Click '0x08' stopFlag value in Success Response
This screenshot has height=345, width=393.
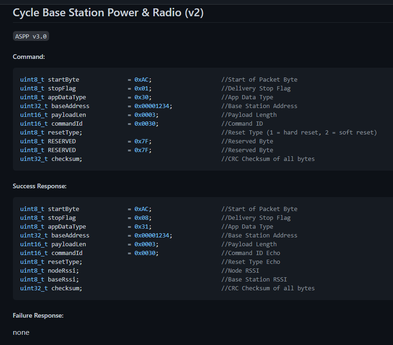pyautogui.click(x=141, y=218)
